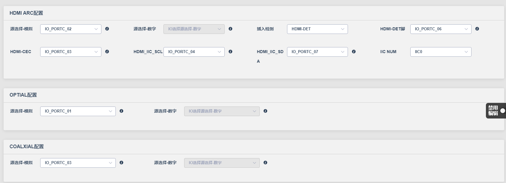Viewport: 506px width, 183px height.
Task: Click the HDMI ARC配置 section title
Action: click(26, 13)
